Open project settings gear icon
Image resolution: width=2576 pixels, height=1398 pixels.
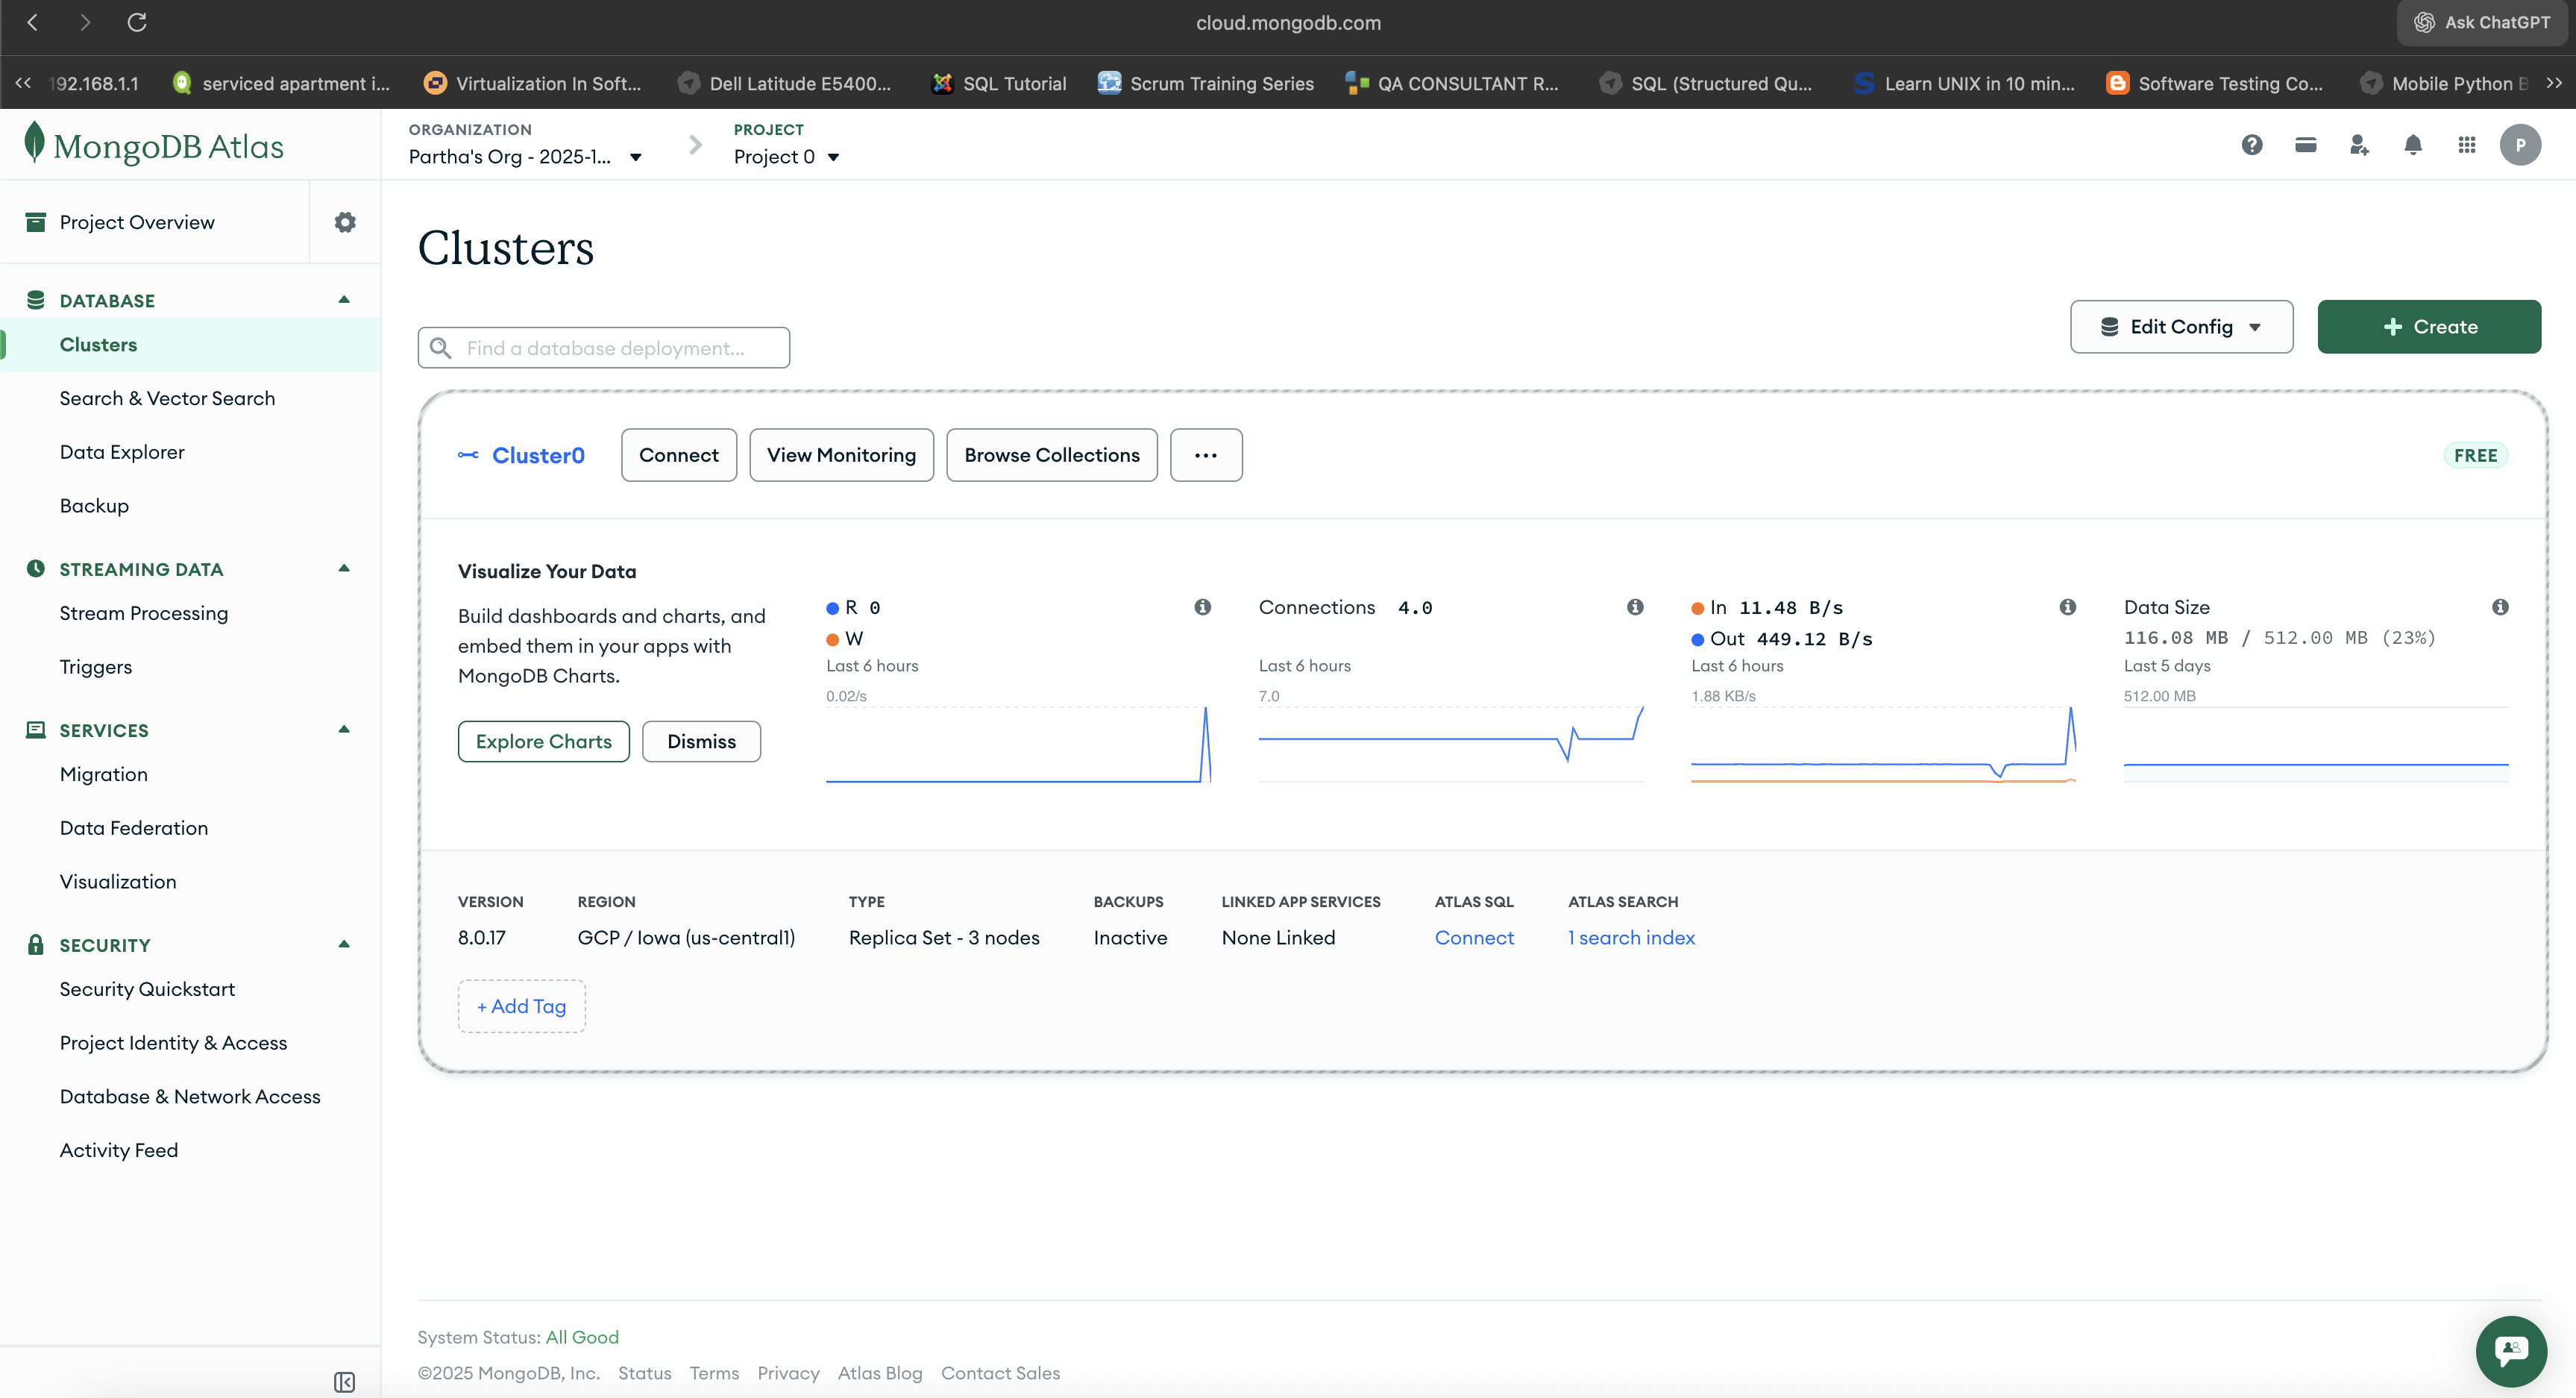345,222
